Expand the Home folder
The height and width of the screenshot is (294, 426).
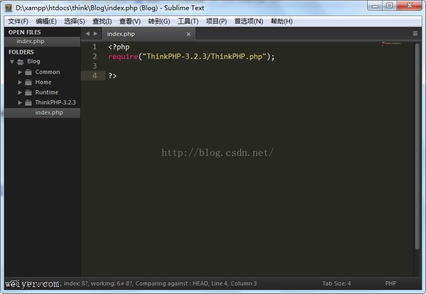click(20, 82)
